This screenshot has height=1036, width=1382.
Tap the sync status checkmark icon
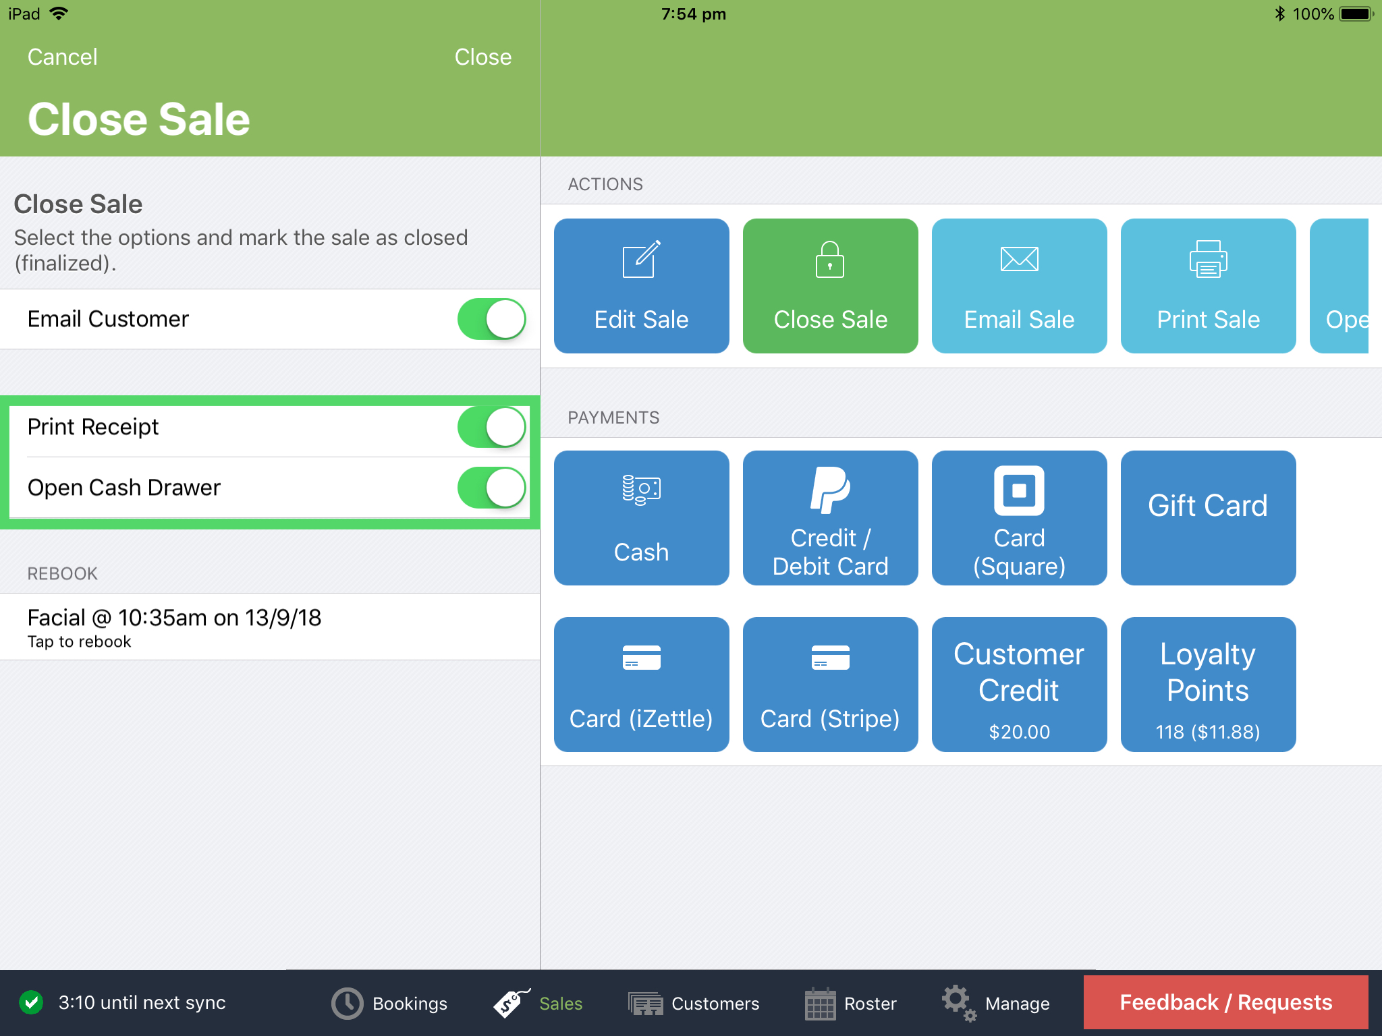click(31, 1002)
